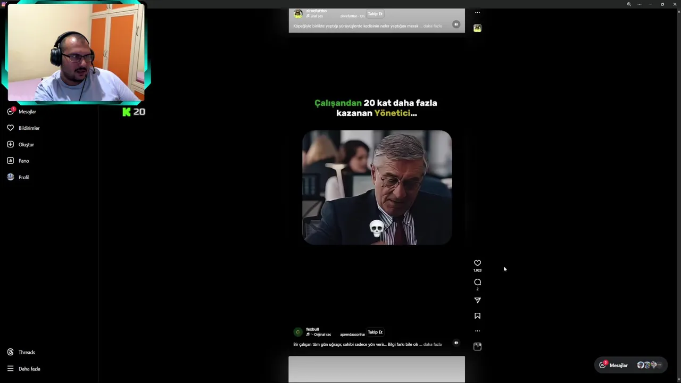
Task: Click the fexbull profile avatar
Action: click(x=298, y=332)
